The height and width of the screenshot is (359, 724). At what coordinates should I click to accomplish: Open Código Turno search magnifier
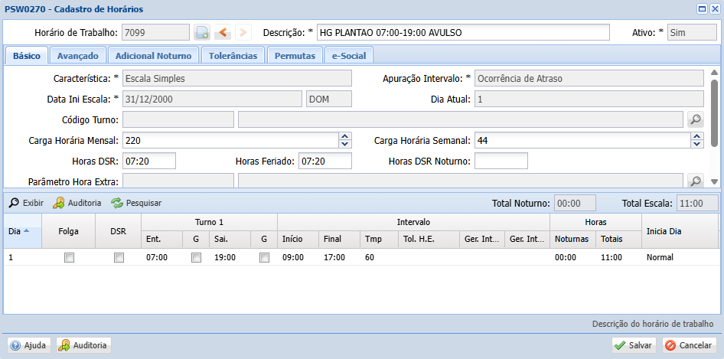(x=696, y=119)
